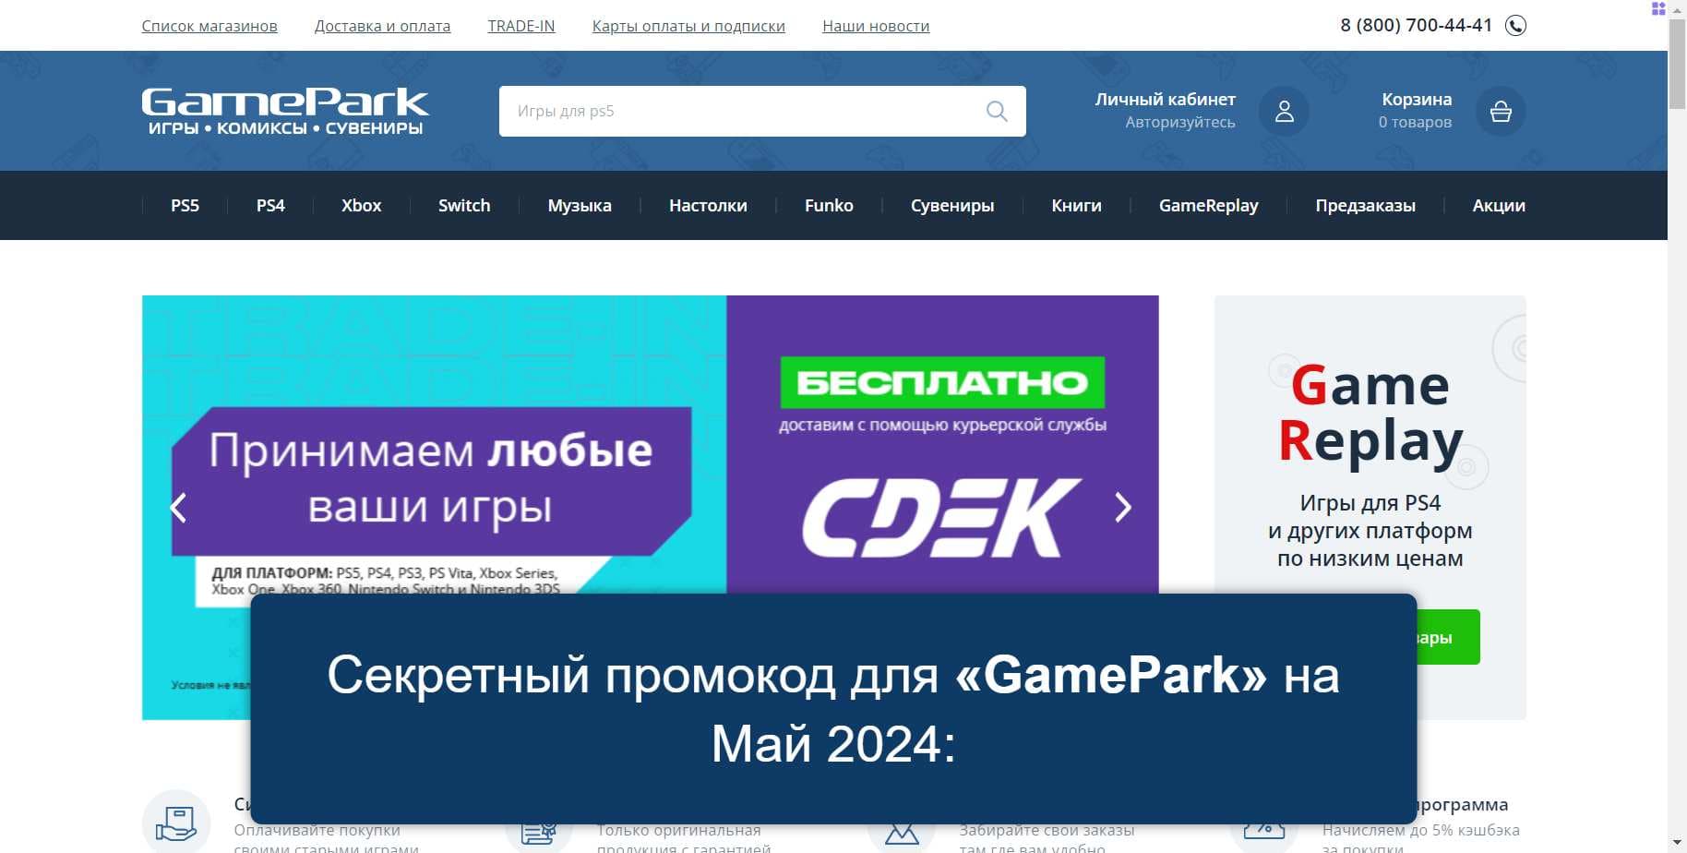Screen dimensions: 1687x853
Task: Click the page vertical scrollbar thumb
Action: (x=1677, y=65)
